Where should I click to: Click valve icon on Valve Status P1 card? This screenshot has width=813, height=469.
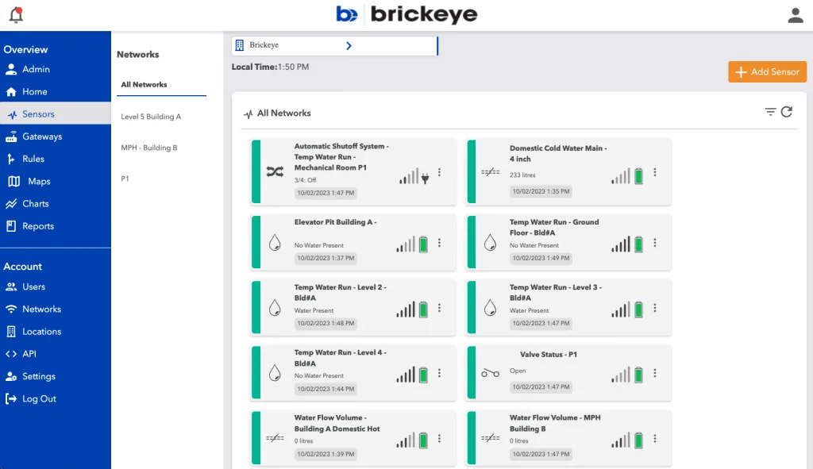(490, 373)
